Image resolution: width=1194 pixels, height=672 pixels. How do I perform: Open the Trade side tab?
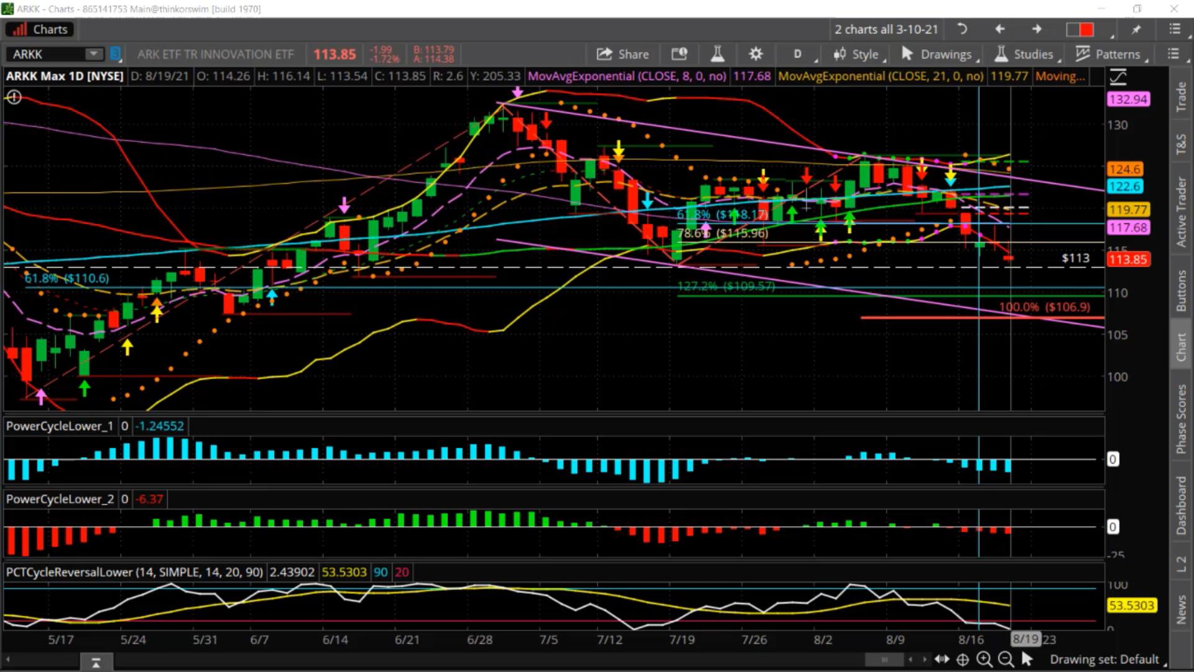tap(1180, 97)
